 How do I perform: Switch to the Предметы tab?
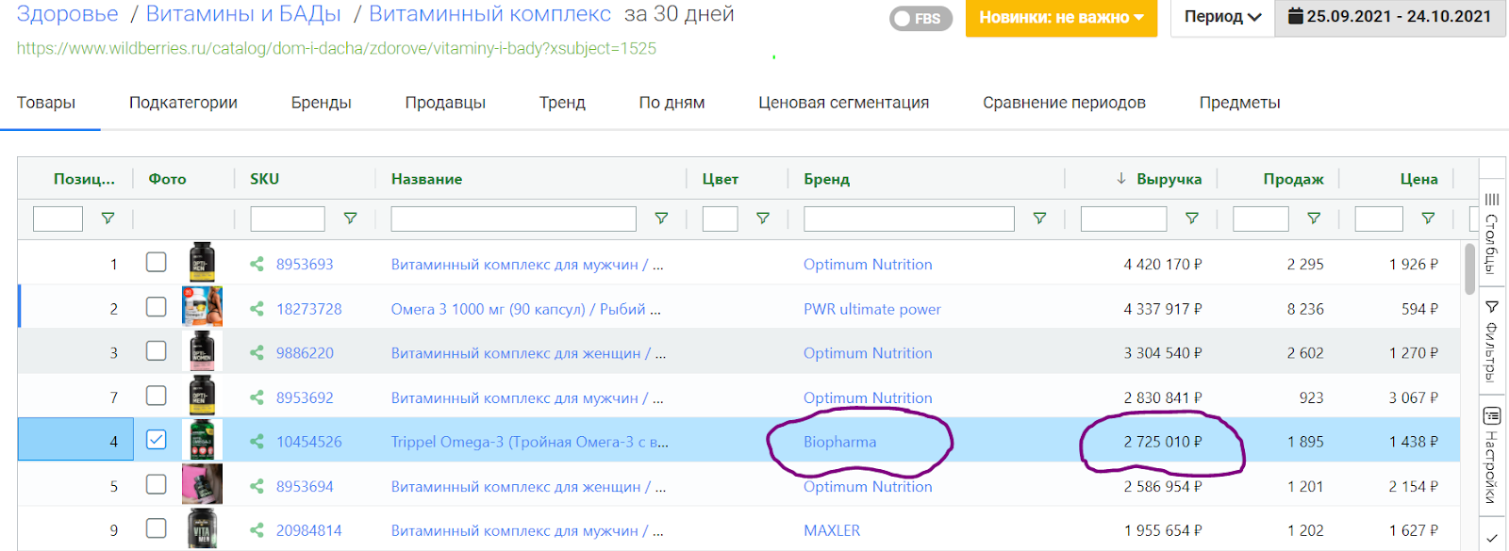(1239, 103)
